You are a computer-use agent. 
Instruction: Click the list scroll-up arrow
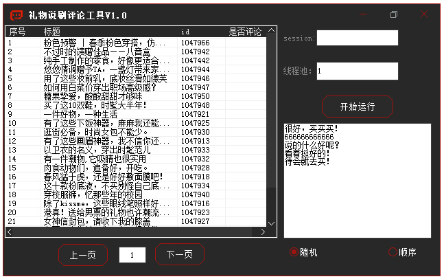click(271, 30)
